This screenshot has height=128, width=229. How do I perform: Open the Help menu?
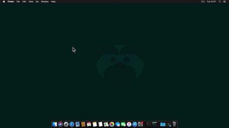tap(53, 1)
